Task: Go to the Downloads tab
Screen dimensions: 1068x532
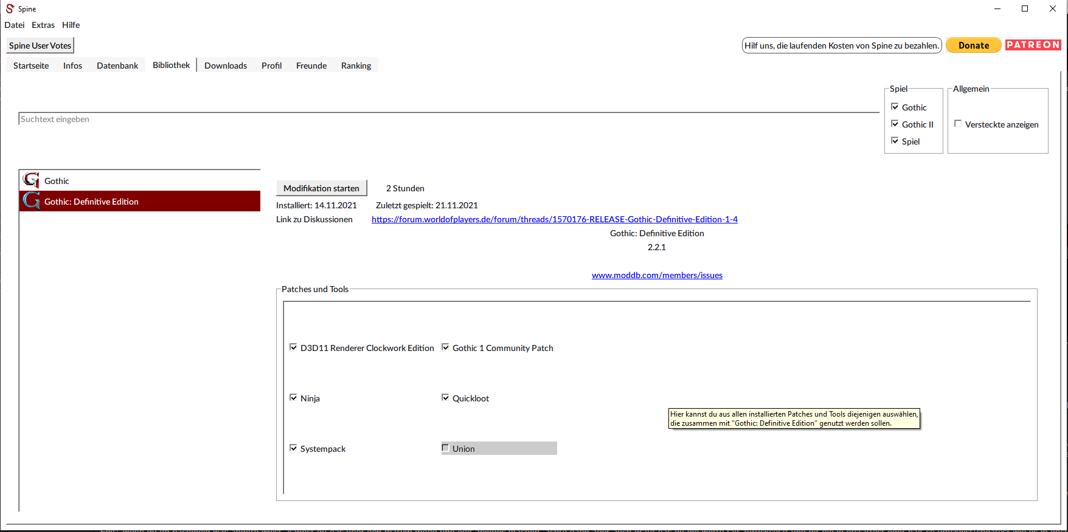Action: [x=226, y=66]
